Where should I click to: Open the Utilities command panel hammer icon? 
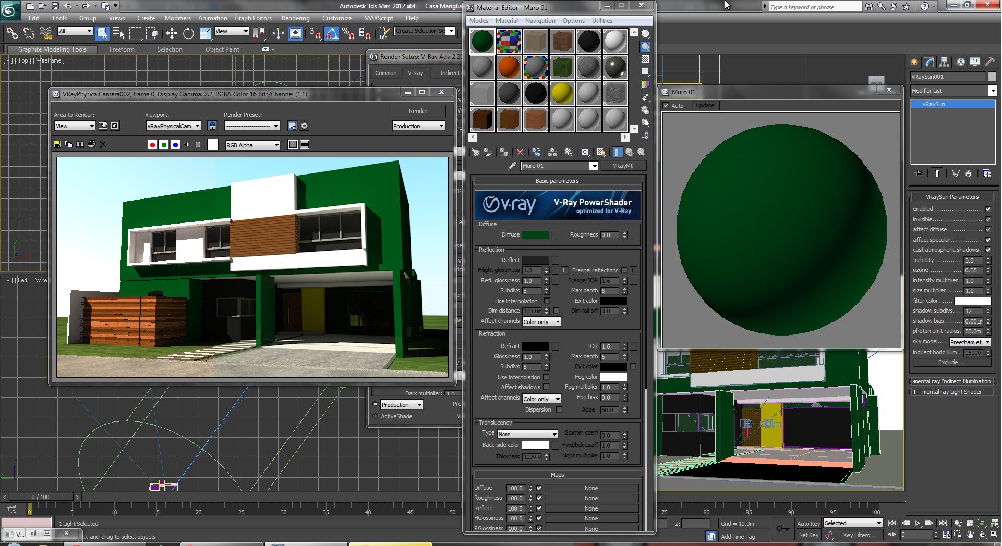click(989, 62)
